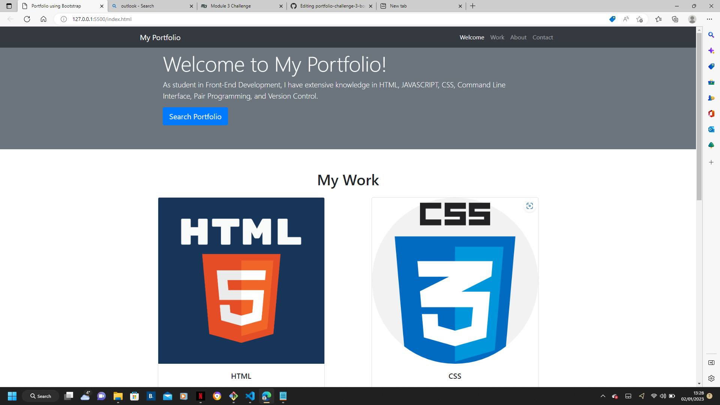Open Microsoft 365 from the Edge sidebar

click(711, 114)
